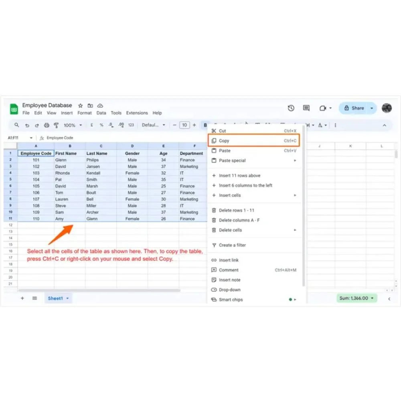Viewport: 401px width, 401px height.
Task: Open the video call dropdown arrow
Action: click(330, 108)
